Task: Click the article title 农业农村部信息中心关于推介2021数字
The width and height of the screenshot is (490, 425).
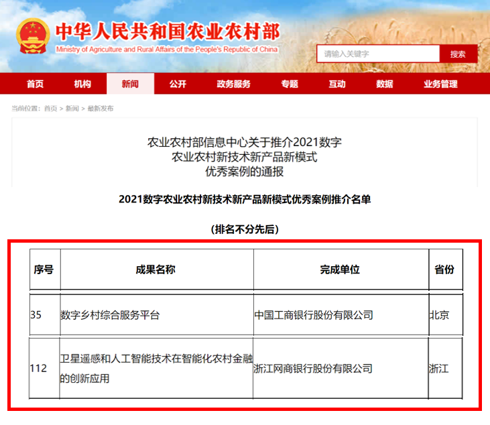Action: point(245,143)
